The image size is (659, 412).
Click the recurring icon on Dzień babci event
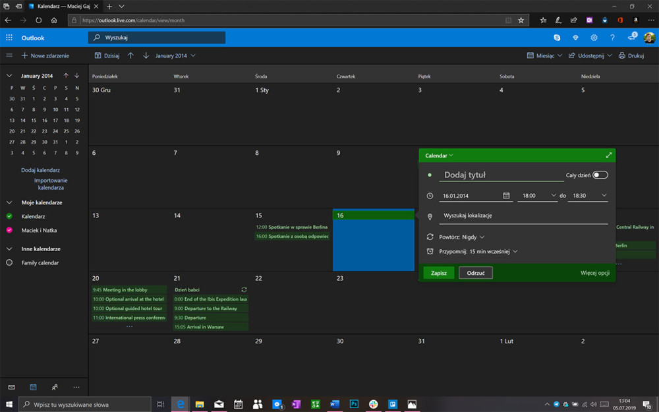tap(244, 289)
